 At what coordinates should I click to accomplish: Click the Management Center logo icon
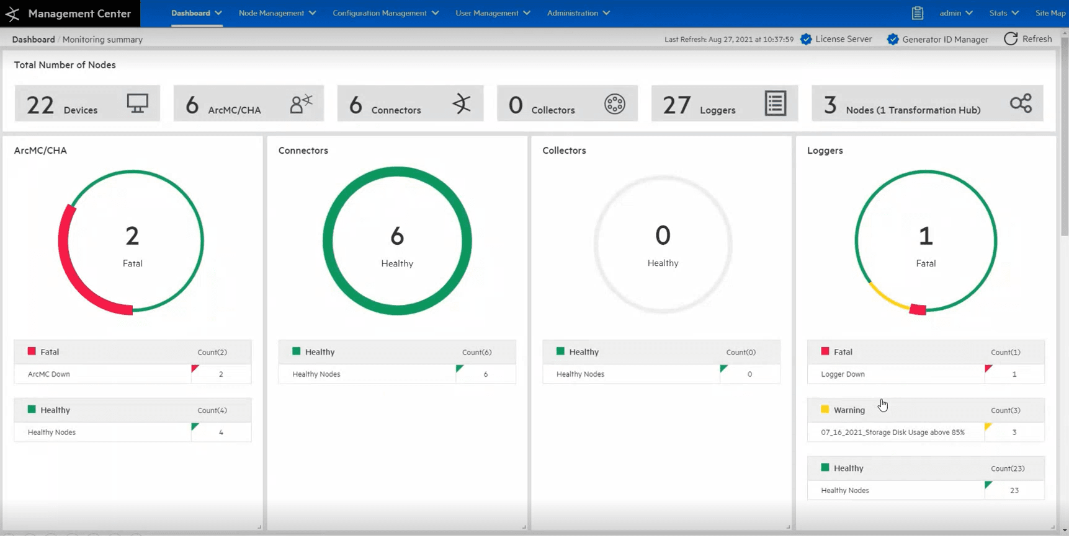[12, 14]
